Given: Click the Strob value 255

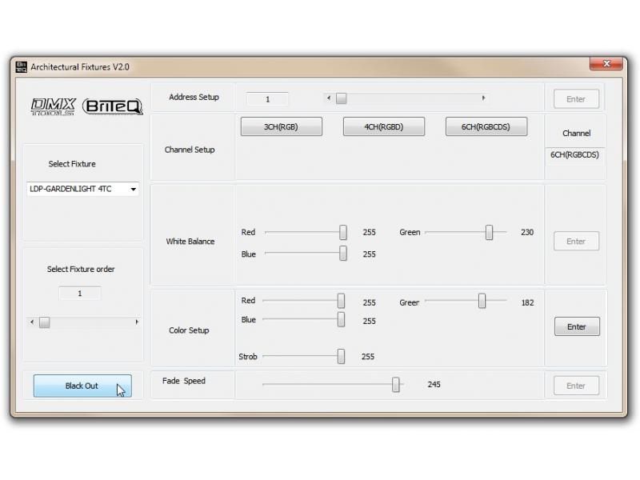Looking at the screenshot, I should [x=368, y=357].
